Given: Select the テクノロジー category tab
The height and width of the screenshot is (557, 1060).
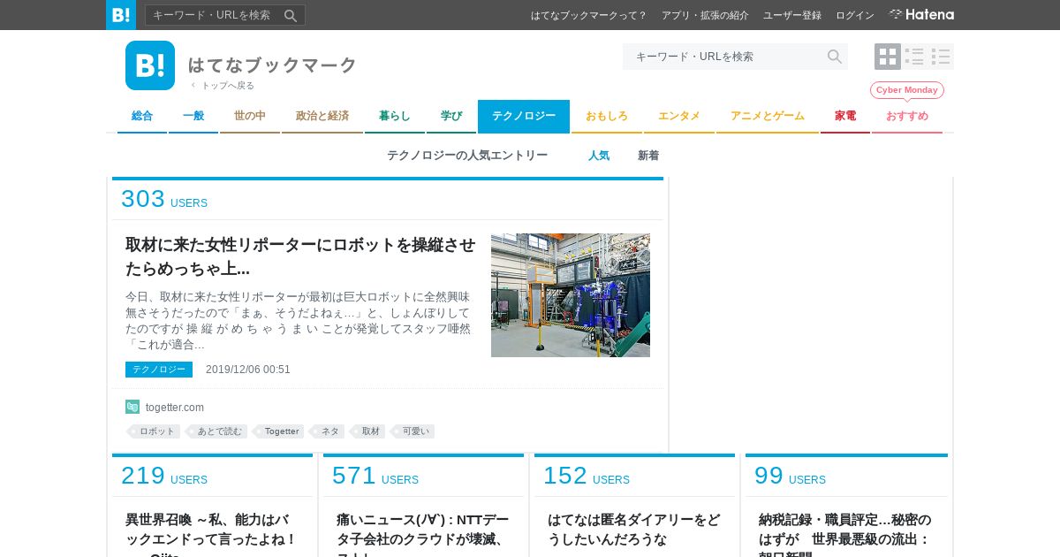Looking at the screenshot, I should [524, 116].
